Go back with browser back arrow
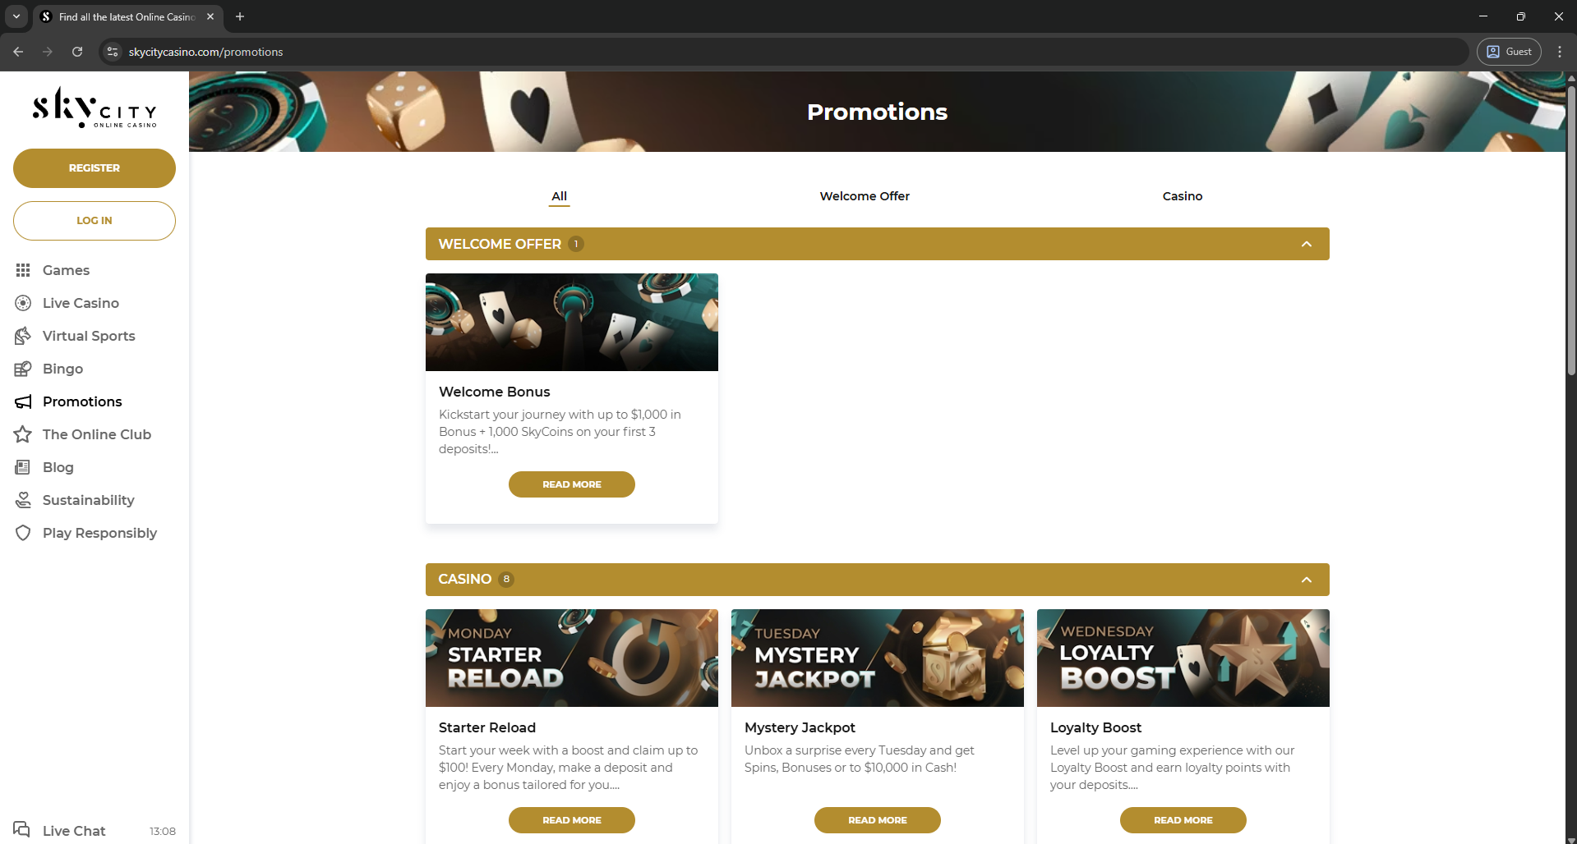Image resolution: width=1577 pixels, height=844 pixels. [x=18, y=52]
